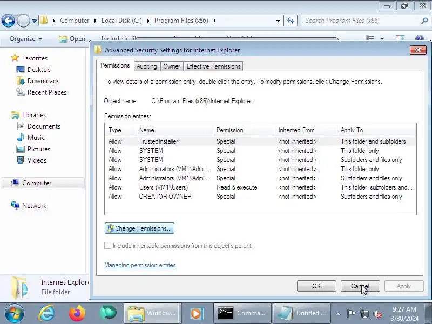
Task: Click the Explorer Forward navigation arrow
Action: [x=23, y=21]
